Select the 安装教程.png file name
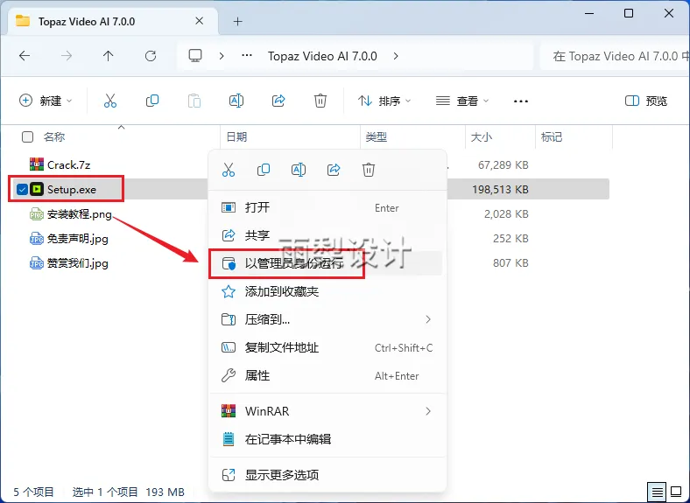690x503 pixels. [79, 214]
